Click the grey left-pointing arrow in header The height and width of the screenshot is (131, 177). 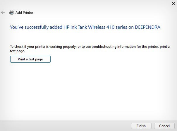point(3,12)
